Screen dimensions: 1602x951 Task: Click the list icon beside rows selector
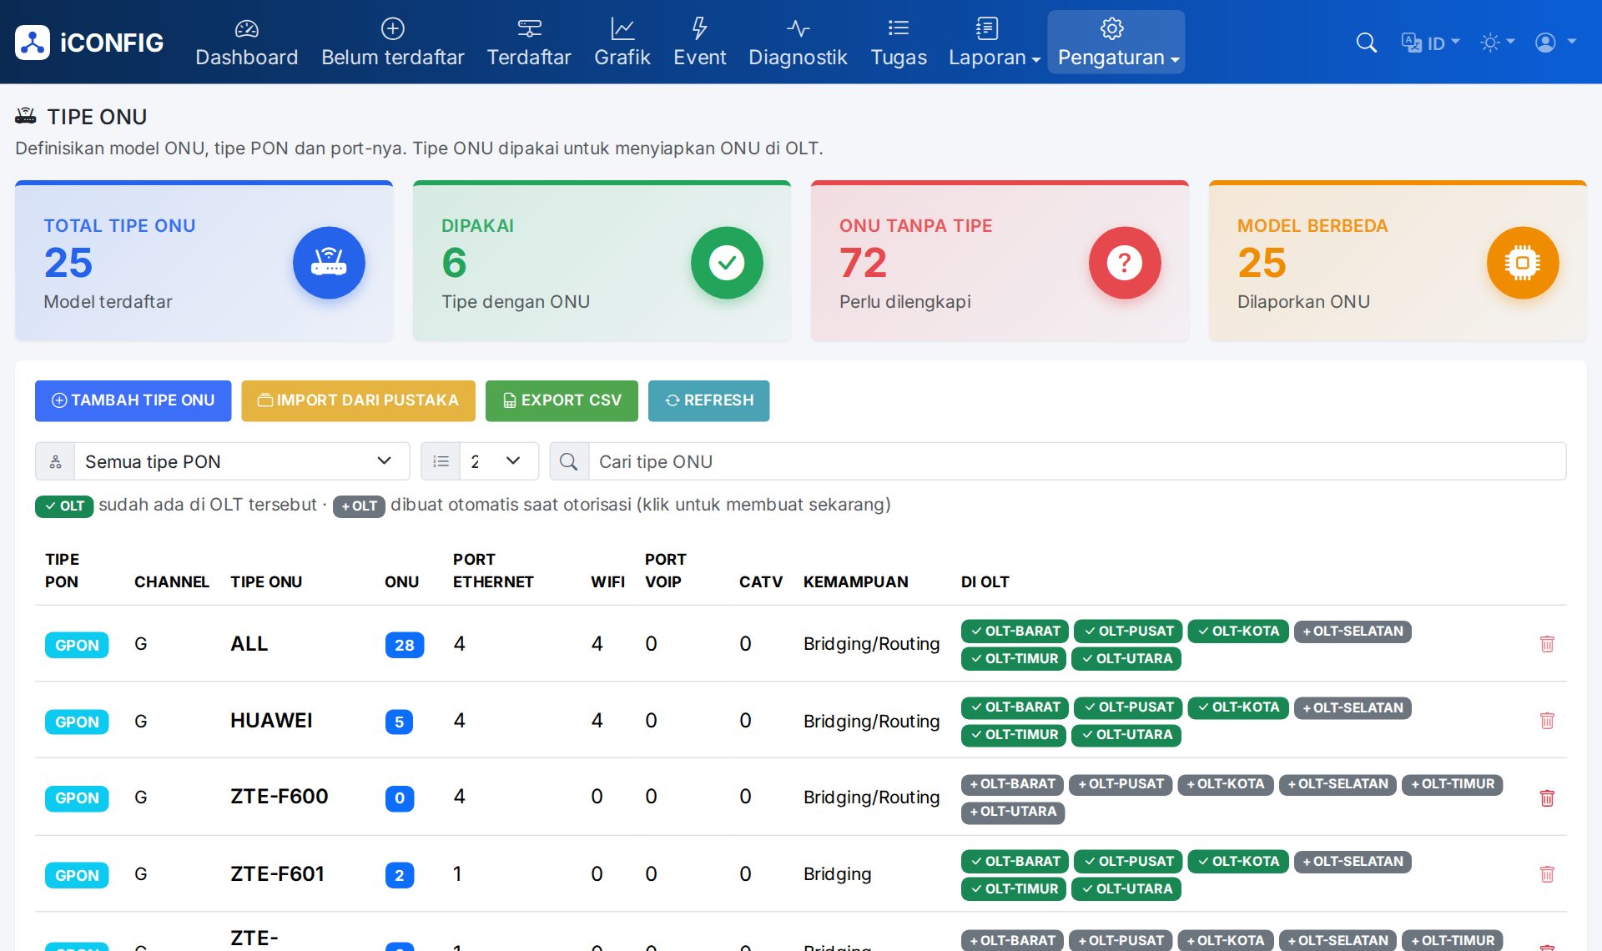tap(441, 461)
